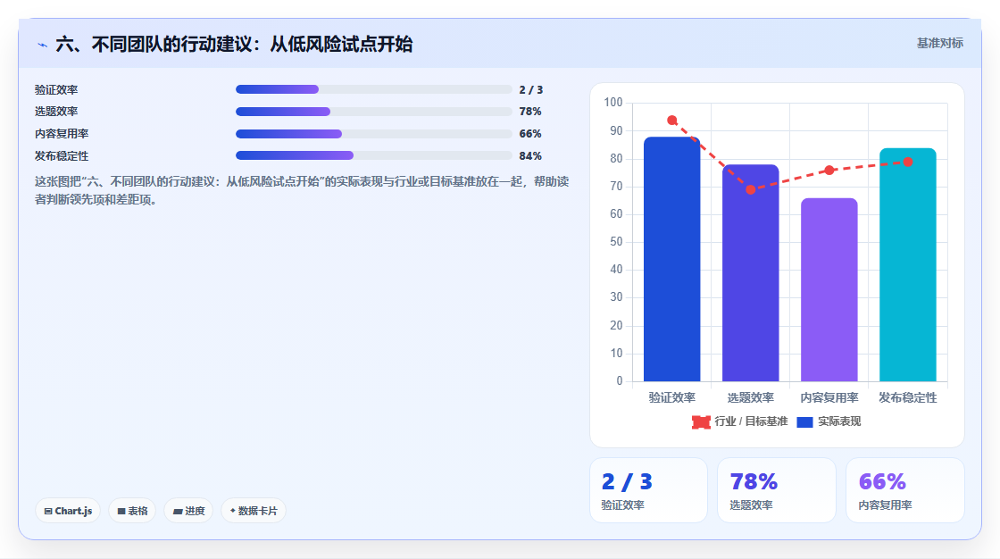Click the 发布稳定性 row label in progress list
The height and width of the screenshot is (559, 1000).
[62, 156]
